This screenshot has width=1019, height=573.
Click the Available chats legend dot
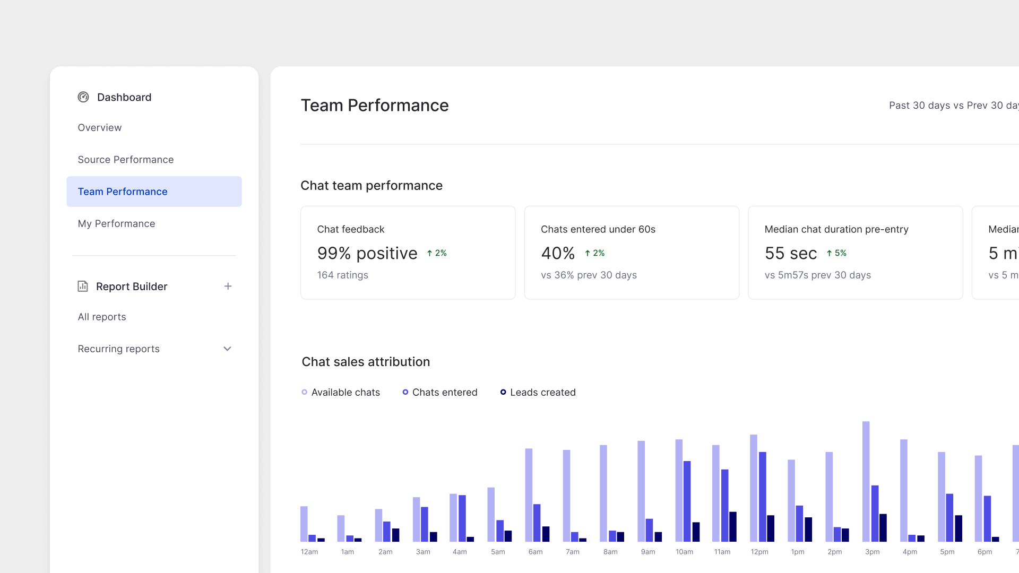pos(304,393)
